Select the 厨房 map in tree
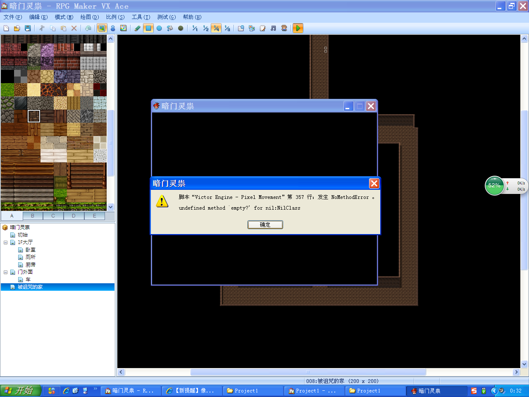The width and height of the screenshot is (529, 397). point(31,265)
